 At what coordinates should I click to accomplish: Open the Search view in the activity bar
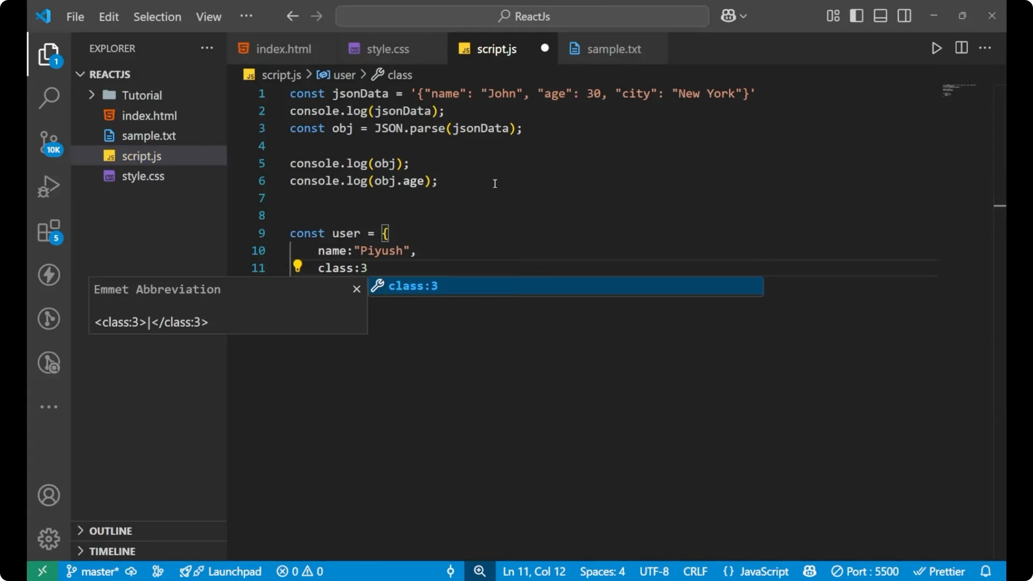pos(48,98)
